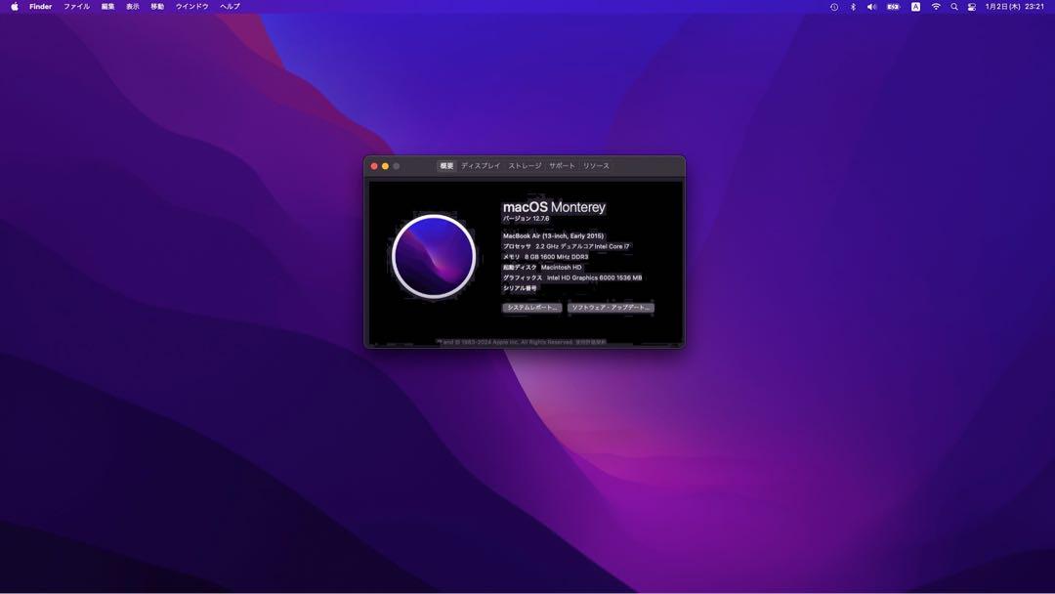Open the license agreement link in footer
The width and height of the screenshot is (1055, 594).
(x=591, y=342)
